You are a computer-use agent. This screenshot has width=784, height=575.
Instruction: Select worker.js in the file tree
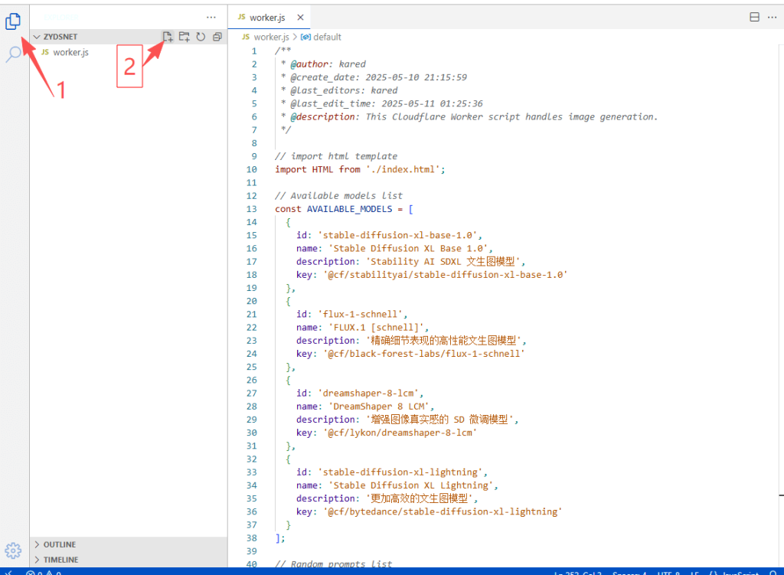click(x=70, y=52)
